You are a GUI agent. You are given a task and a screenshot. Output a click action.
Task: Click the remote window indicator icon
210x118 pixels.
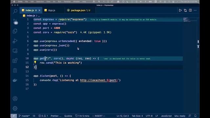[x=14, y=116]
